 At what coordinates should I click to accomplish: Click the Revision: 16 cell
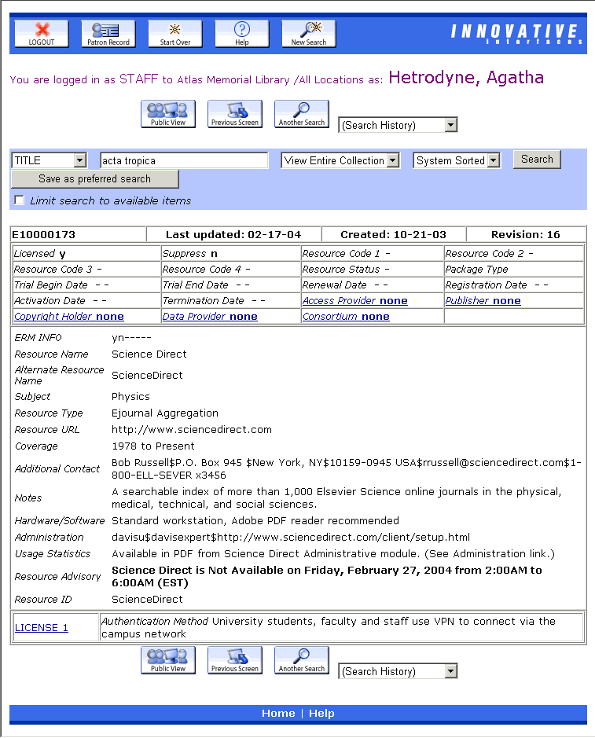pyautogui.click(x=526, y=234)
